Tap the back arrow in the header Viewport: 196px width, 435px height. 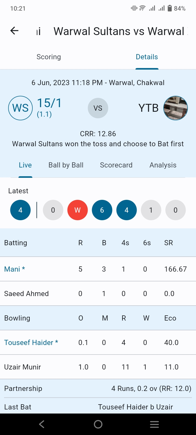pos(14,31)
